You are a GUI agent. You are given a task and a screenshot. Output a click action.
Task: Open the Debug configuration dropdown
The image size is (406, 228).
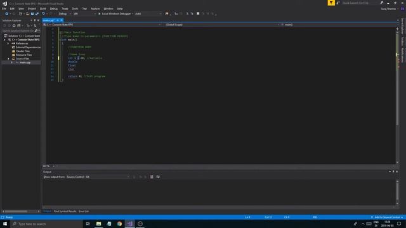(65, 14)
